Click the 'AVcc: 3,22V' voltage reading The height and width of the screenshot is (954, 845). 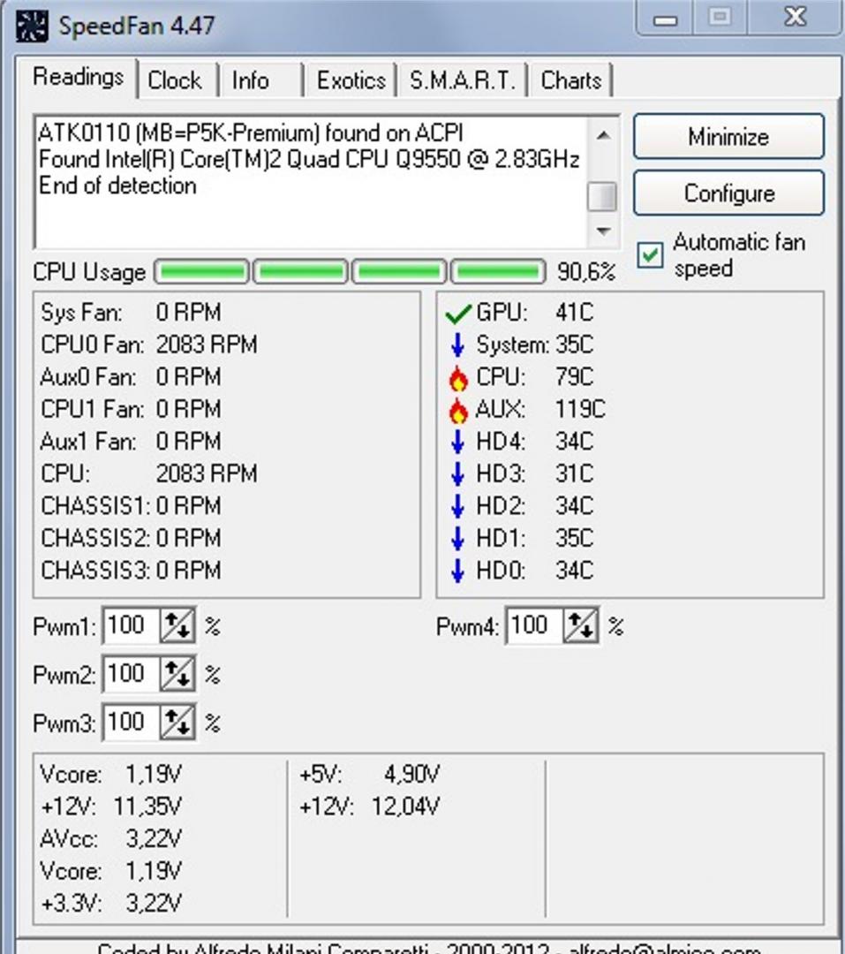110,839
